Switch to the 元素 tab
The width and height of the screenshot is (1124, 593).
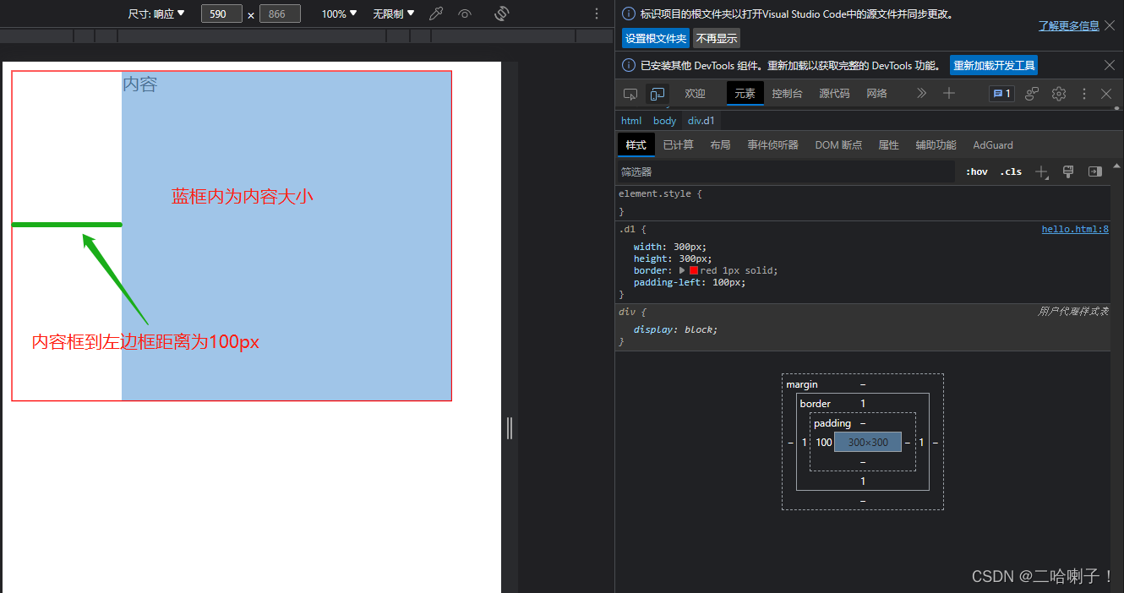745,94
